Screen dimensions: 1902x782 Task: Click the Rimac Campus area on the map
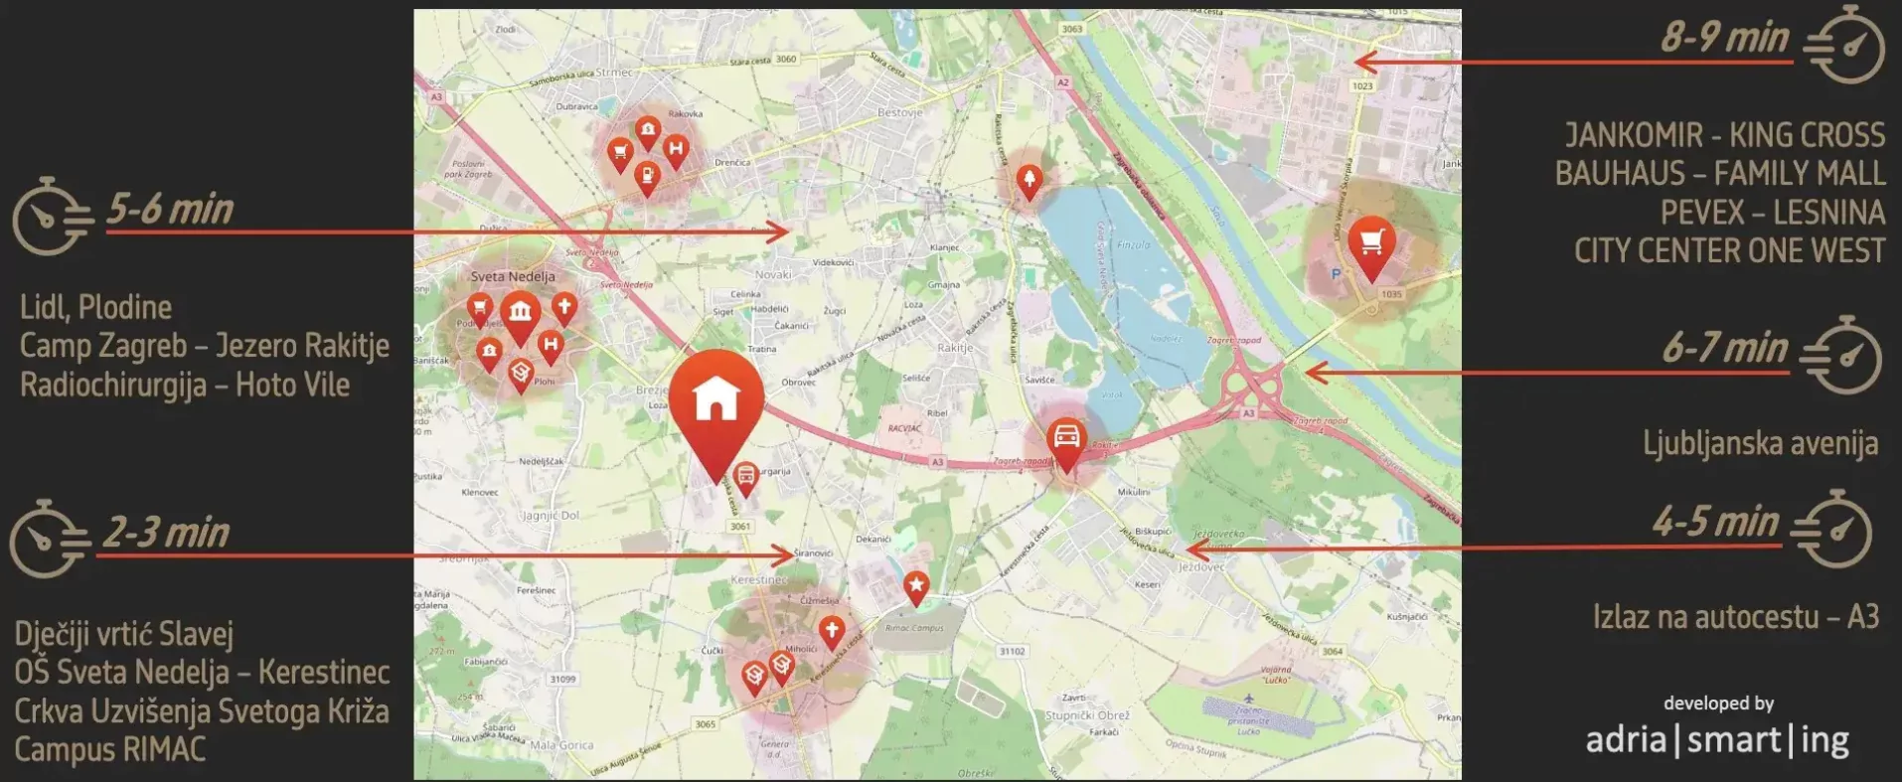click(x=915, y=628)
